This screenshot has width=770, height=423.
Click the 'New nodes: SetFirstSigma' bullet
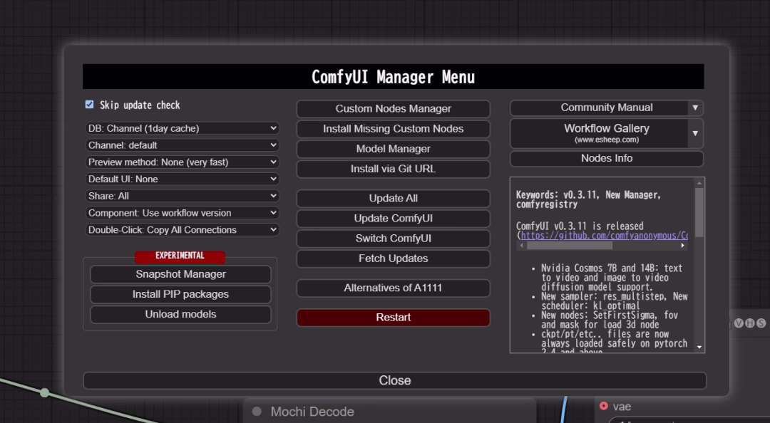pos(610,320)
